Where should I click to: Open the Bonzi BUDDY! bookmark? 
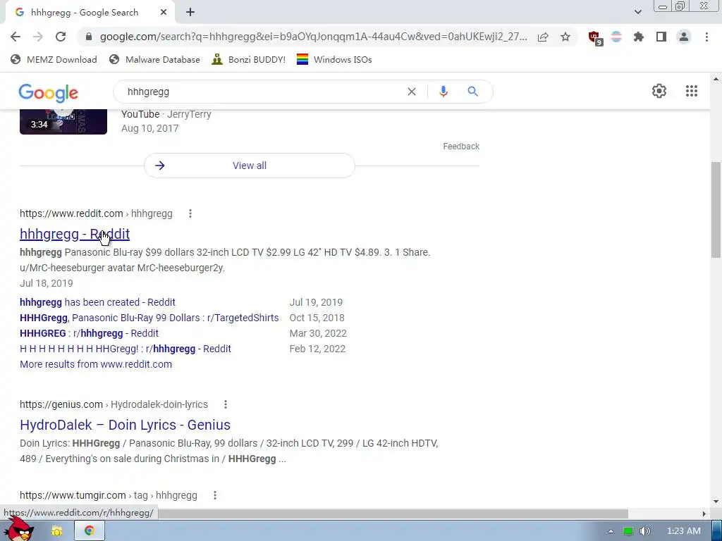pyautogui.click(x=248, y=59)
